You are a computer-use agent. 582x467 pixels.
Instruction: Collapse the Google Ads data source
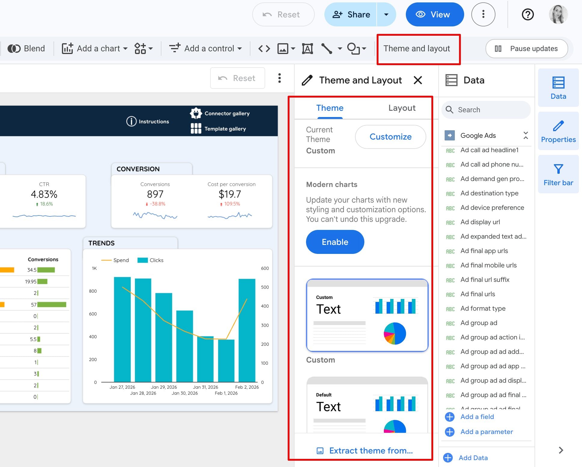pos(525,135)
